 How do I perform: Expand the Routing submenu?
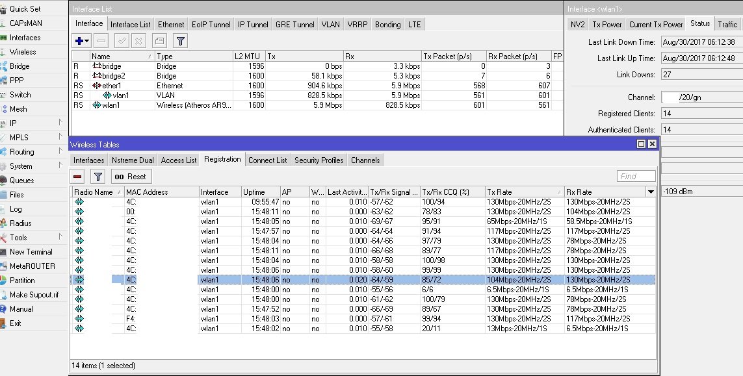pyautogui.click(x=31, y=151)
